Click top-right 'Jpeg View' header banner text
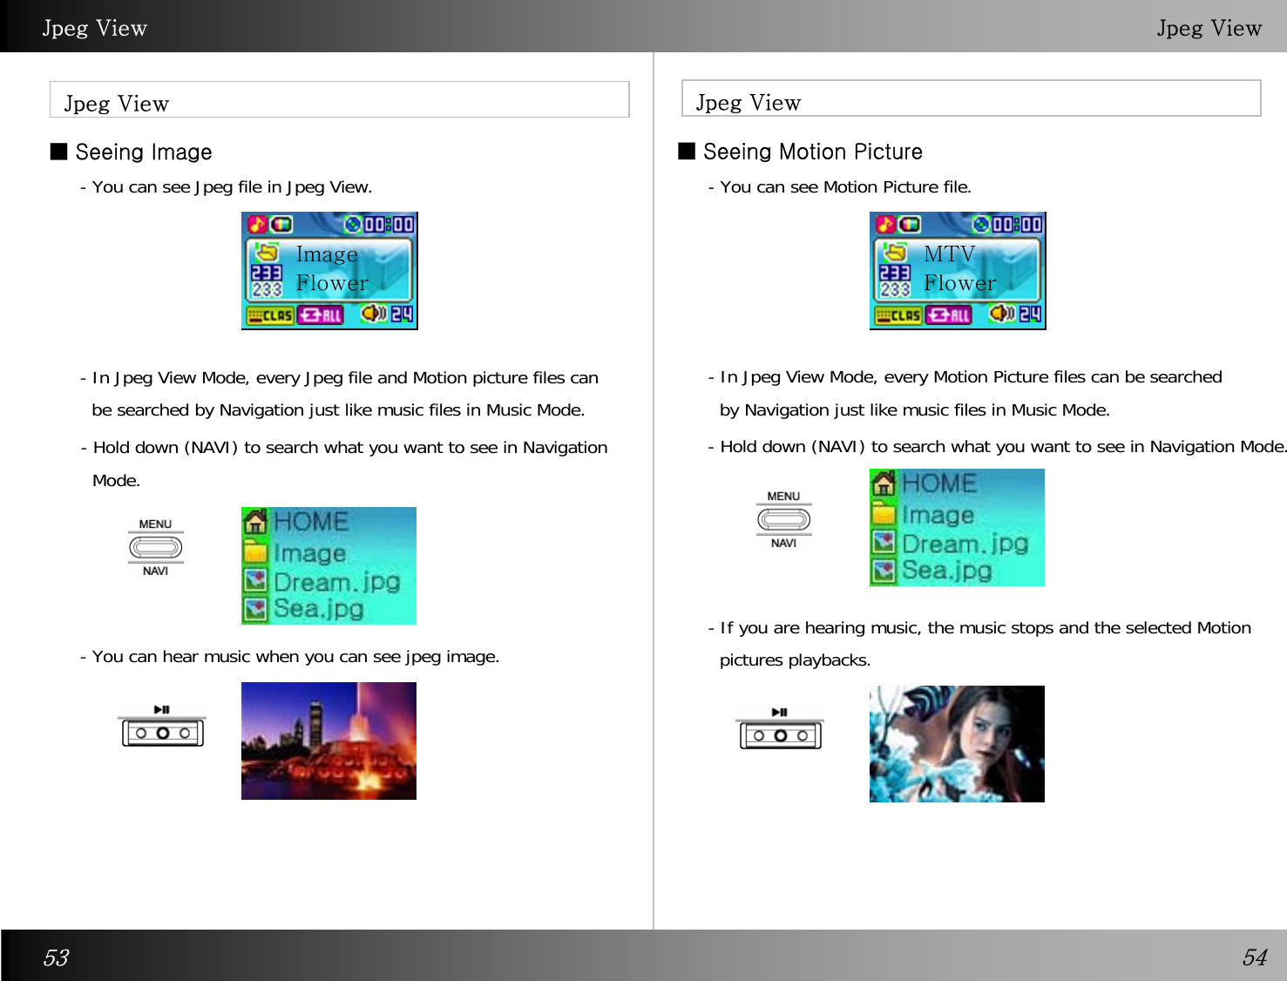This screenshot has height=981, width=1287. [1209, 29]
